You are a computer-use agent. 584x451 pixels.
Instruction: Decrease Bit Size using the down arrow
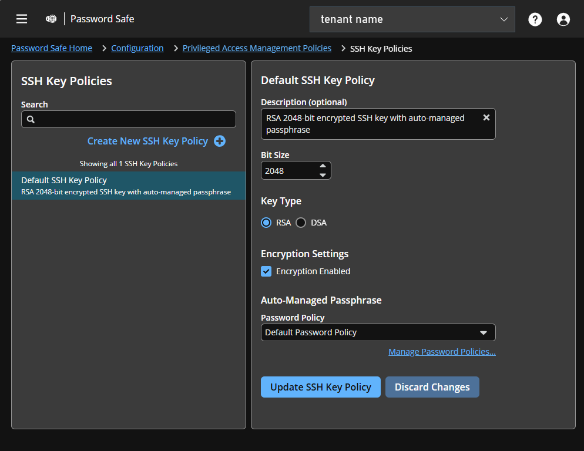(x=323, y=174)
